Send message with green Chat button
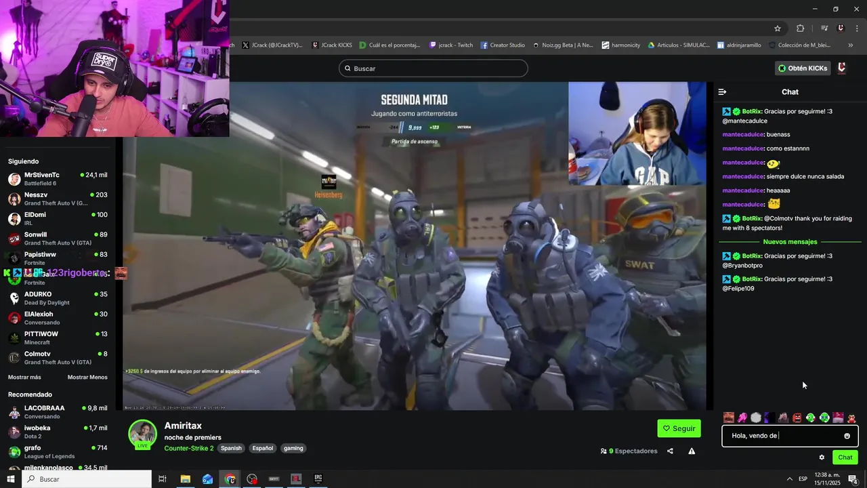867x488 pixels. click(x=845, y=457)
